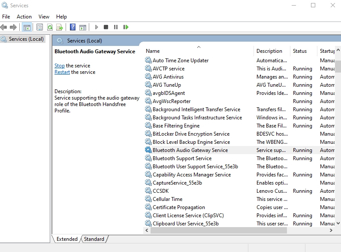Open the Help menu
This screenshot has height=252, width=341.
coord(61,17)
